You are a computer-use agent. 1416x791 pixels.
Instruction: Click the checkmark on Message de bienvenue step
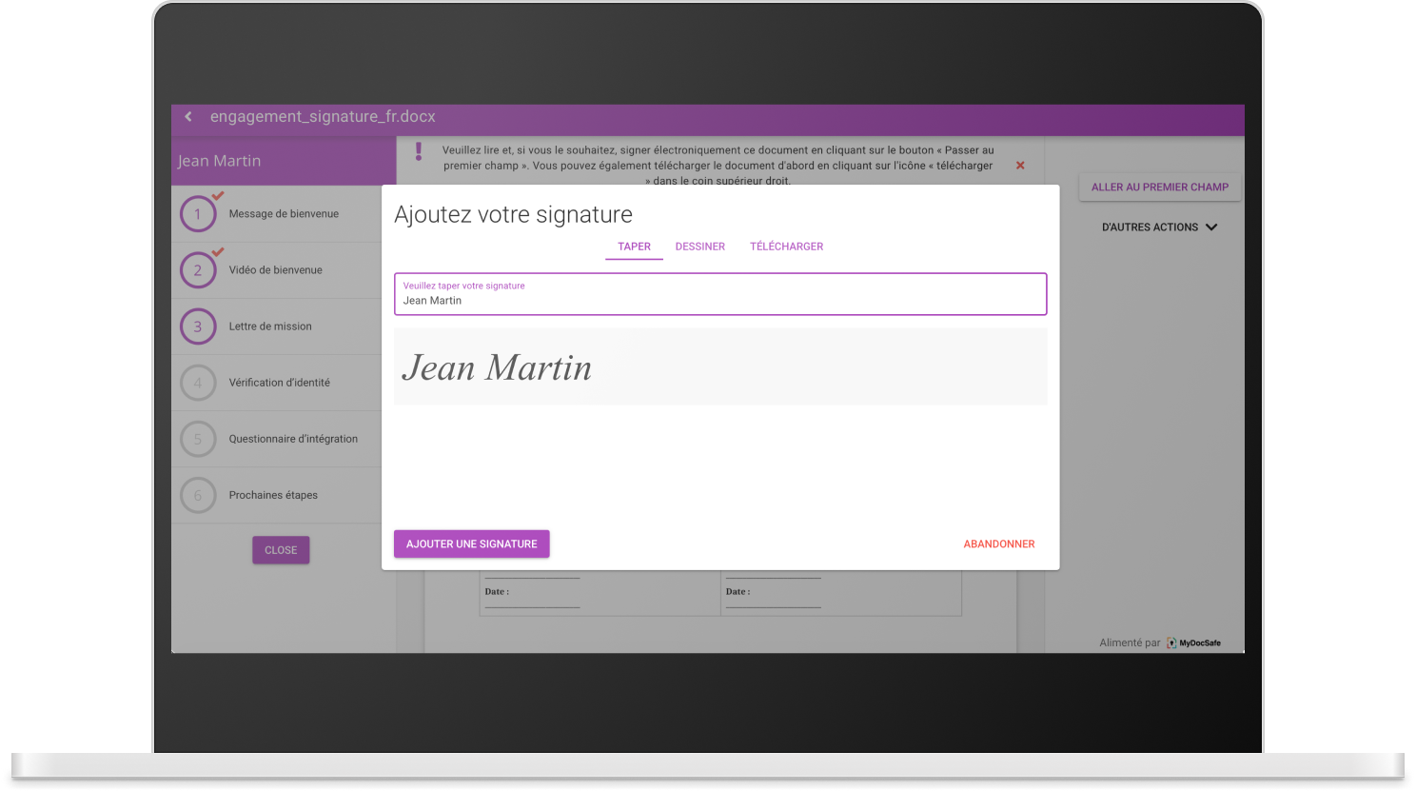215,196
